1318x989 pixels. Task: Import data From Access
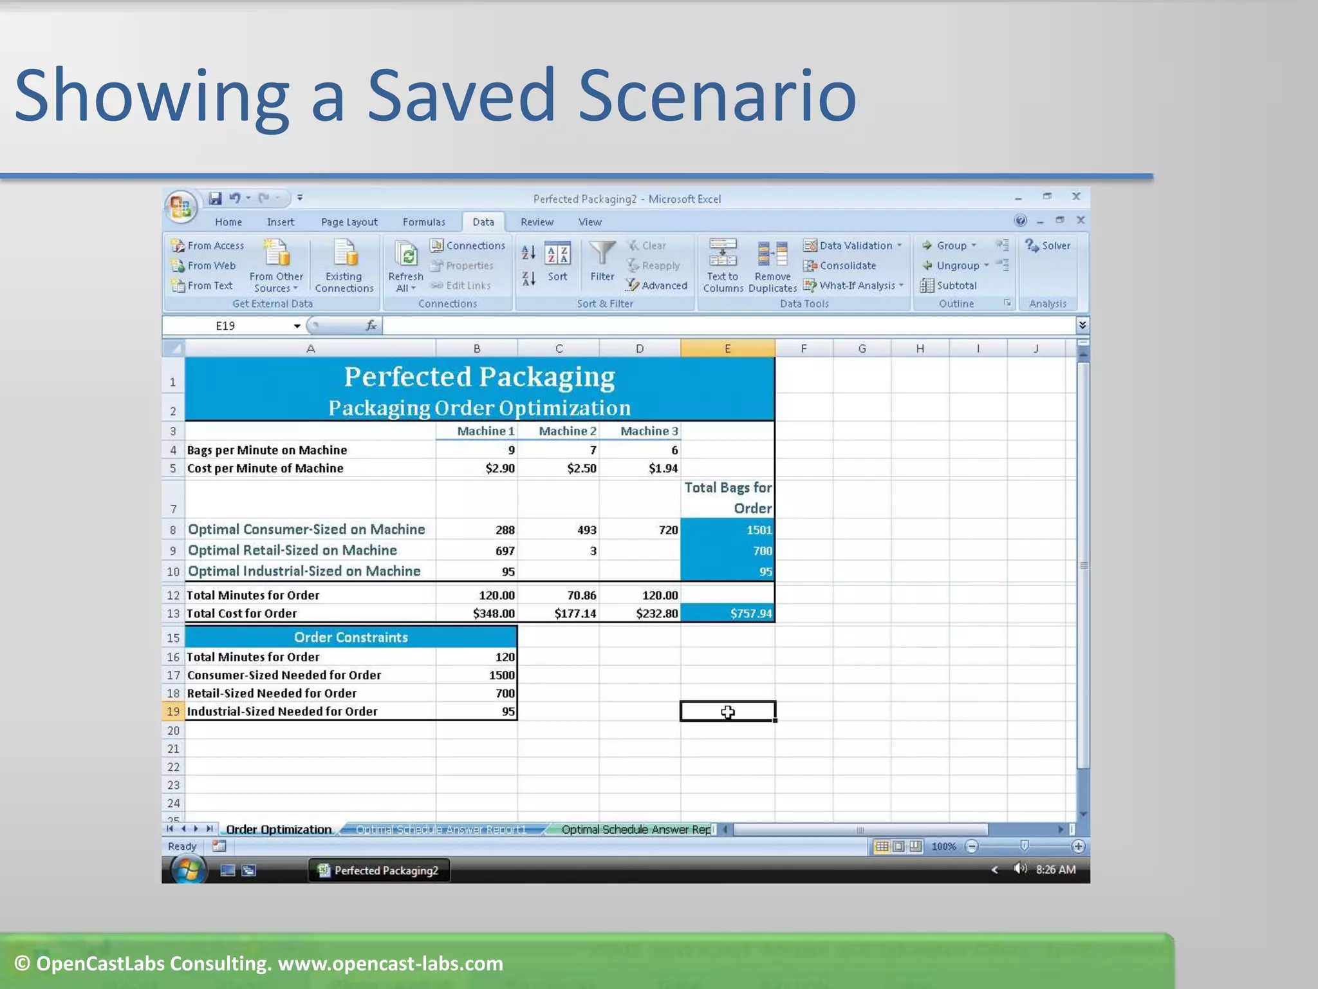(208, 245)
